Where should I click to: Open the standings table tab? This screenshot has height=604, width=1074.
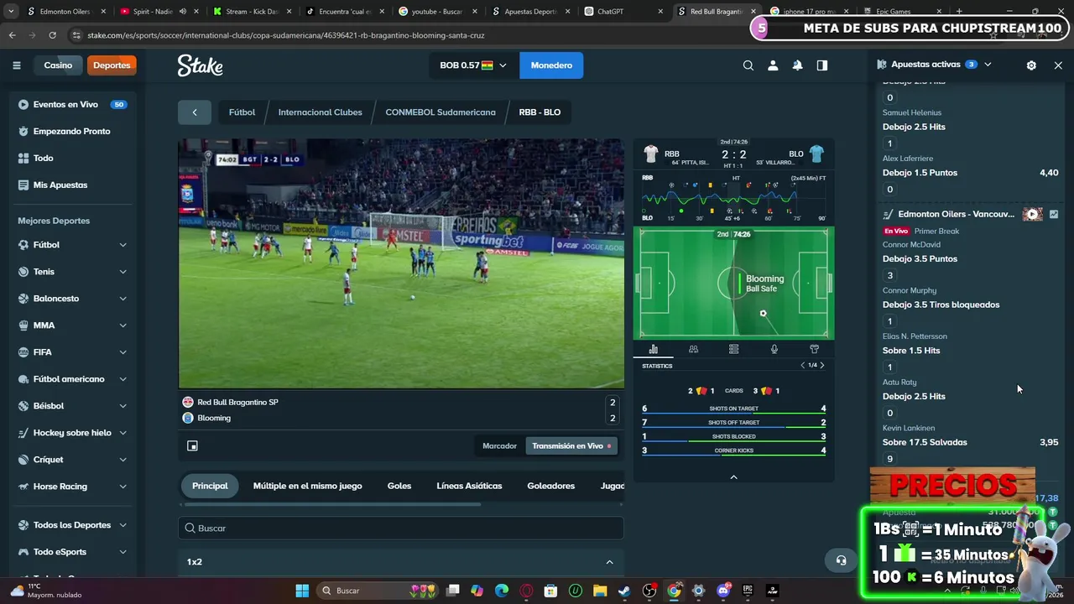tap(733, 349)
